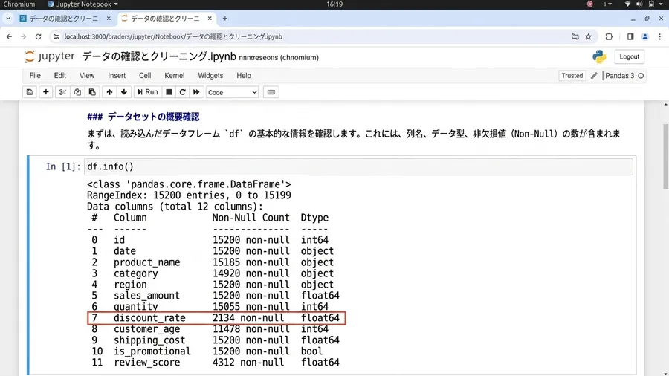
Task: Open the Kernel menu
Action: tap(175, 76)
